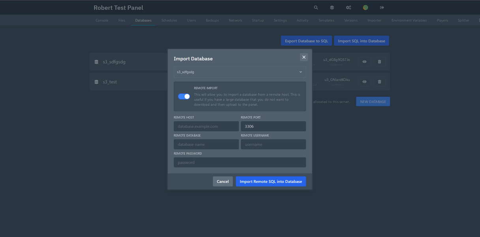
Task: Reveal password for u3_dG8g9Q57Jo via eye icon
Action: 364,62
